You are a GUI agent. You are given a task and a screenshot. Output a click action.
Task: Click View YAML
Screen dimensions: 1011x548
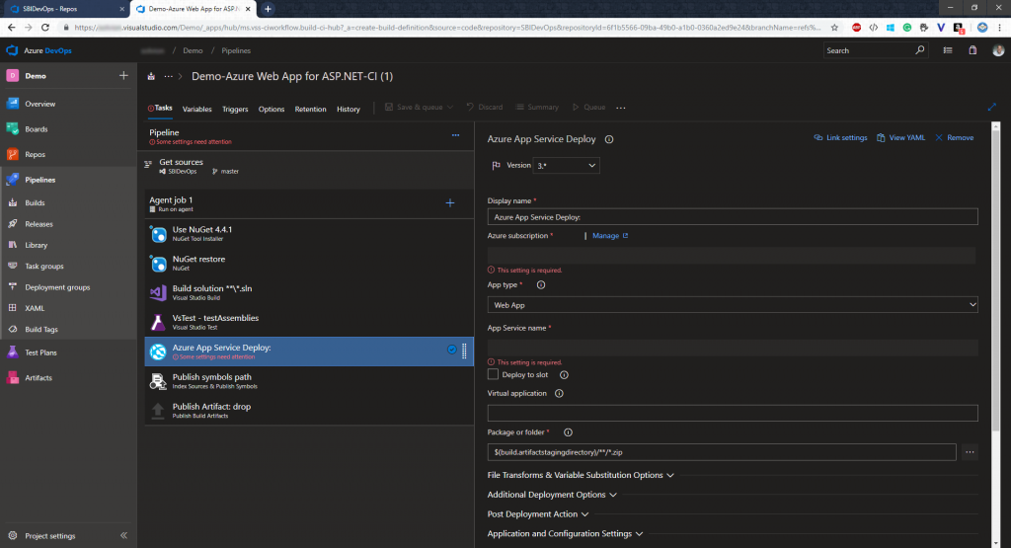900,138
